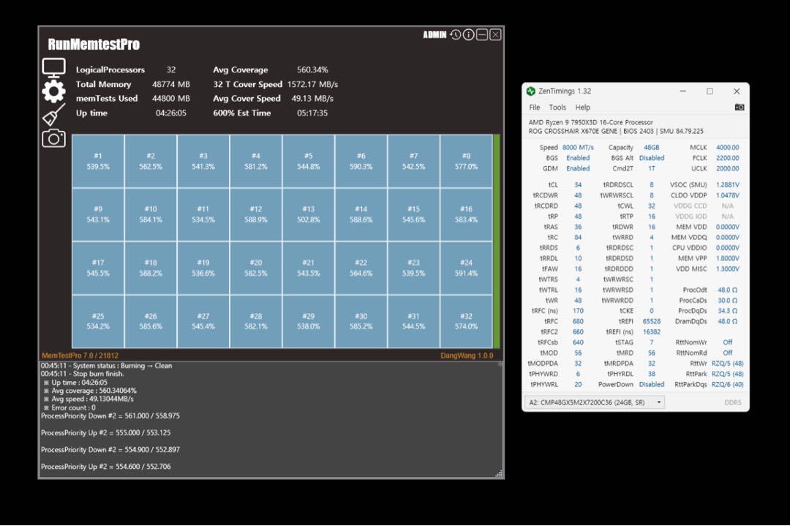
Task: Click the GDM Enabled value
Action: pos(578,169)
